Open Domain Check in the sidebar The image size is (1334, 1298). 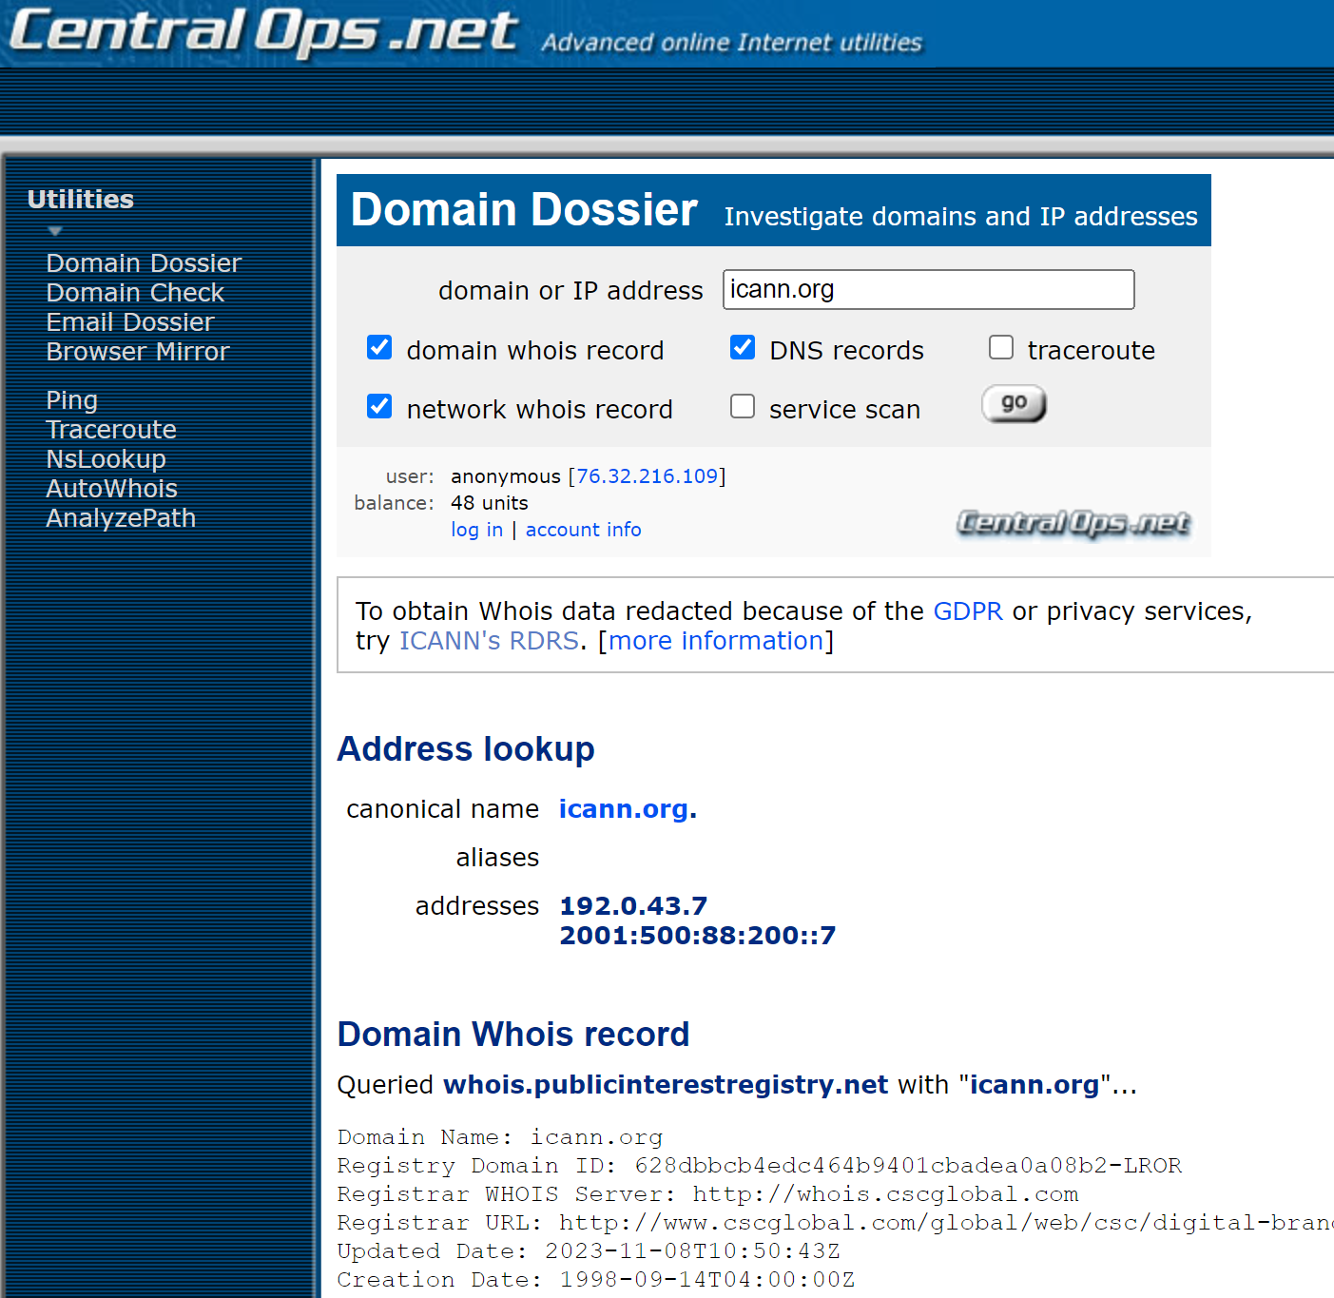pyautogui.click(x=135, y=293)
